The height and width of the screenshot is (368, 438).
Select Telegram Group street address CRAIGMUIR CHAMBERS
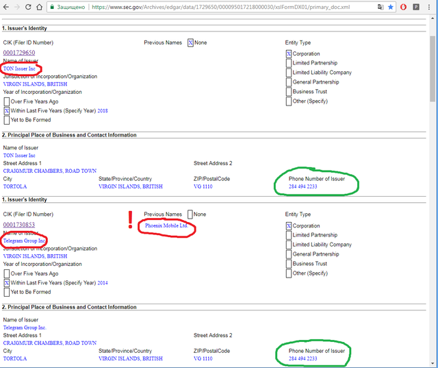click(x=50, y=343)
